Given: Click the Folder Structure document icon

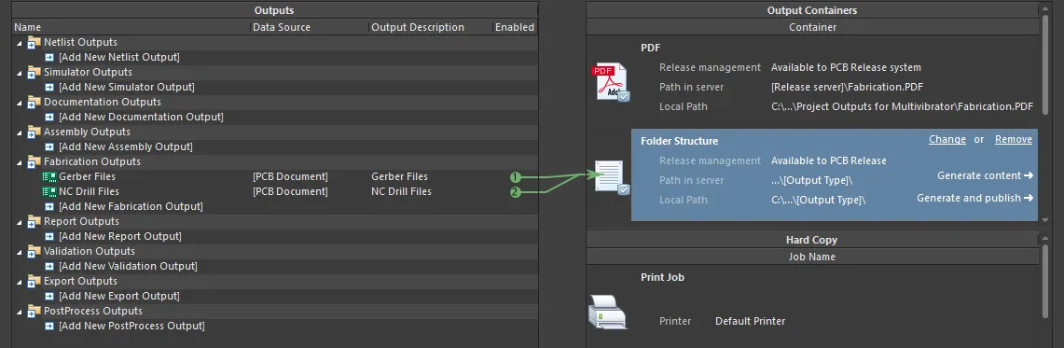Looking at the screenshot, I should tap(612, 177).
